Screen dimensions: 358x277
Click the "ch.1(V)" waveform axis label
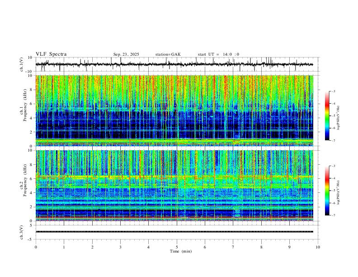[22, 64]
